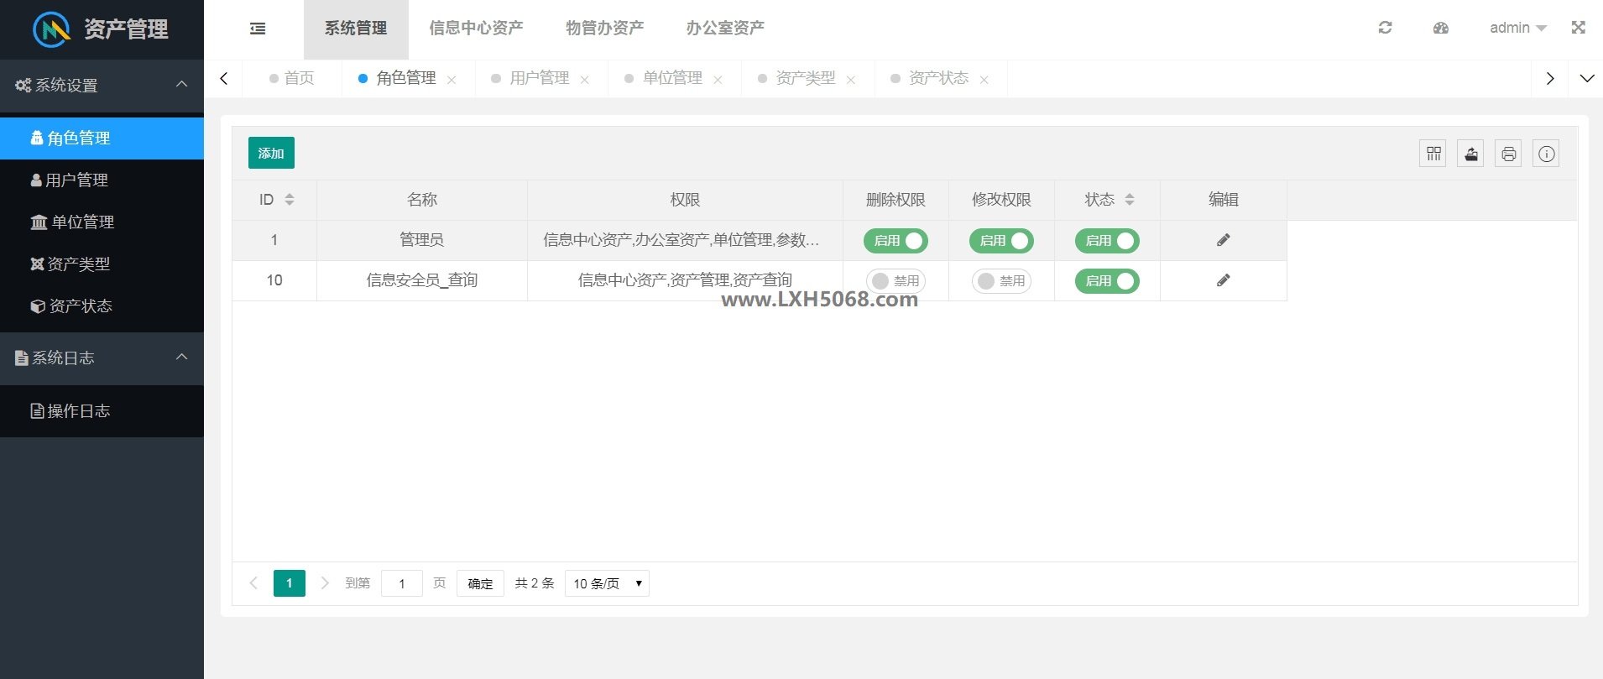Refresh the page with the refresh icon

coord(1385,28)
